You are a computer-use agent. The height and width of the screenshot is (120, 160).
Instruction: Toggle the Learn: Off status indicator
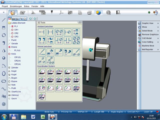click(x=148, y=112)
